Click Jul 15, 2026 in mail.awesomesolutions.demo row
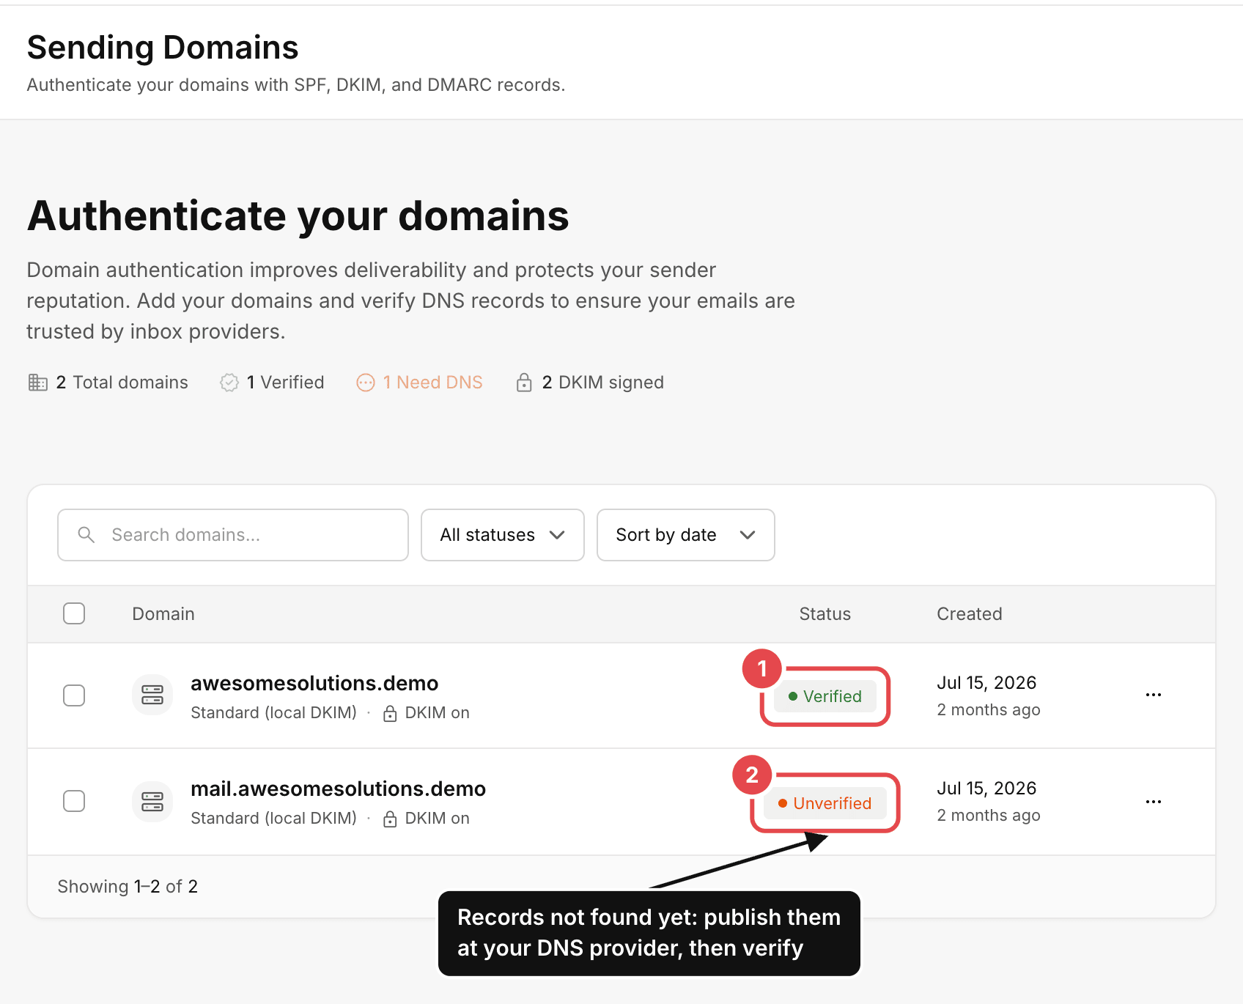The width and height of the screenshot is (1243, 1004). [x=986, y=789]
